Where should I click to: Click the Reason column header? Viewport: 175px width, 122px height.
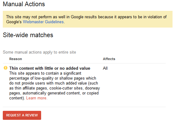click(15, 59)
